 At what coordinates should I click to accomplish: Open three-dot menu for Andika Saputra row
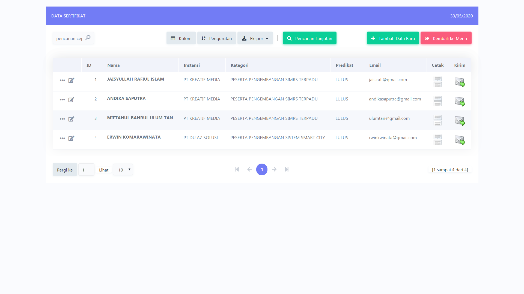click(x=62, y=100)
